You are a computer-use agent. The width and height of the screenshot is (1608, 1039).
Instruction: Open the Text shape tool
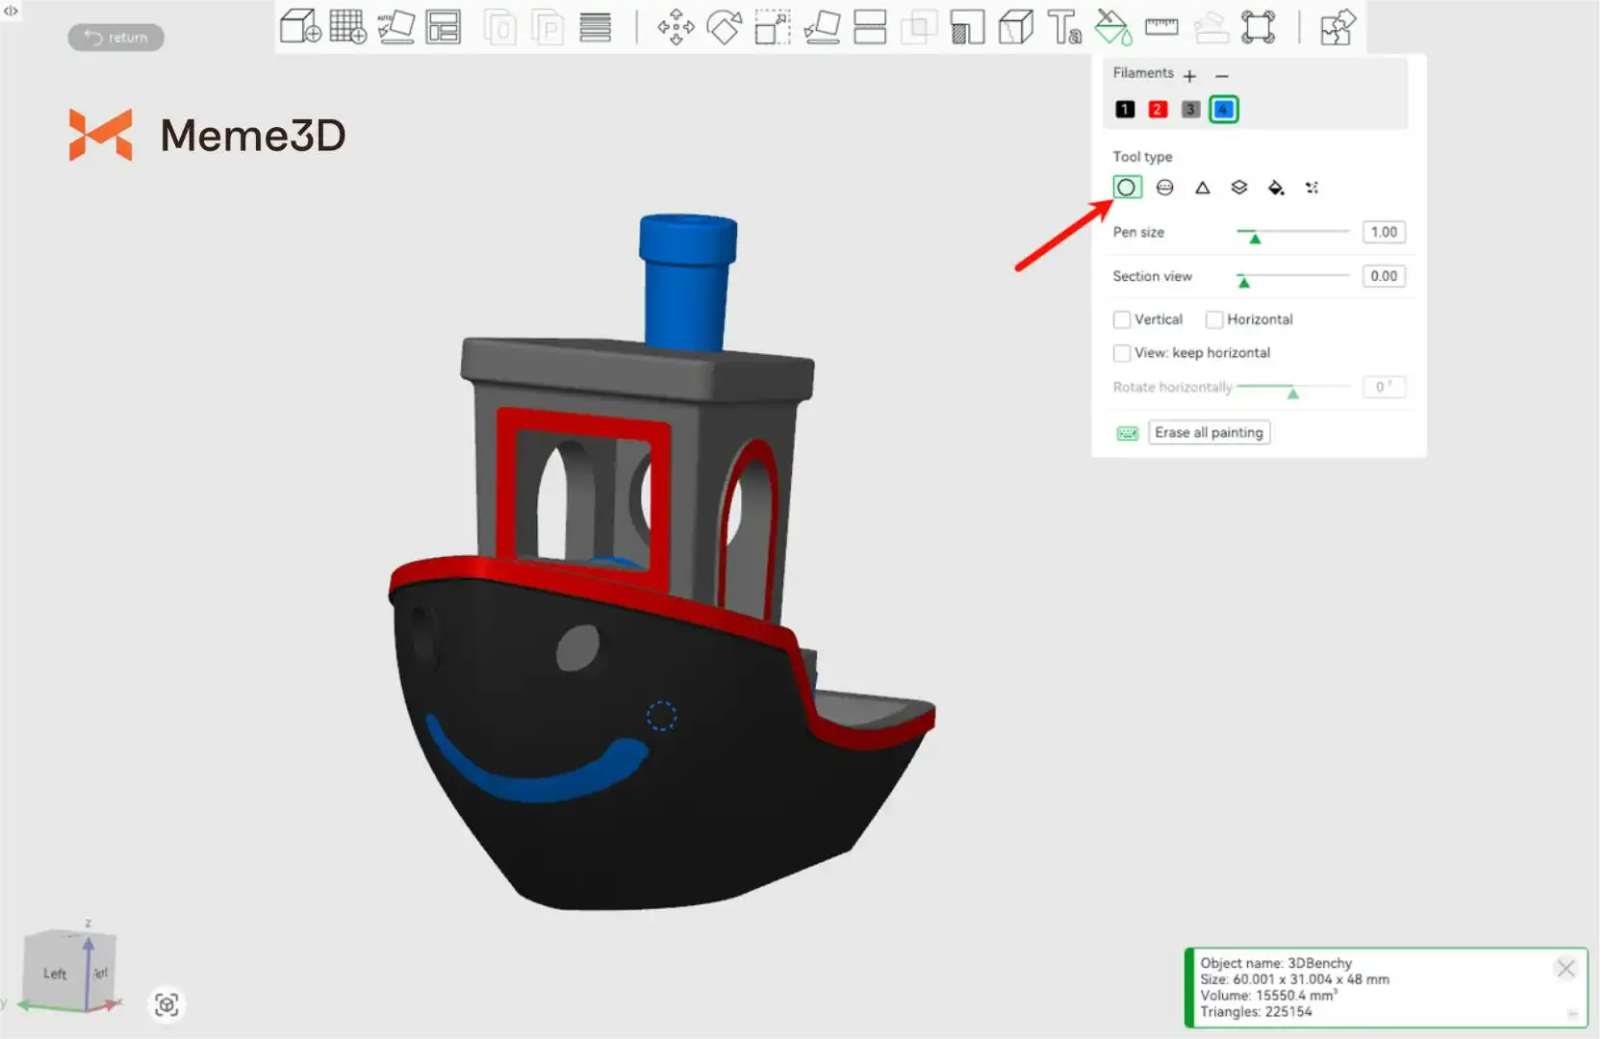tap(1064, 27)
